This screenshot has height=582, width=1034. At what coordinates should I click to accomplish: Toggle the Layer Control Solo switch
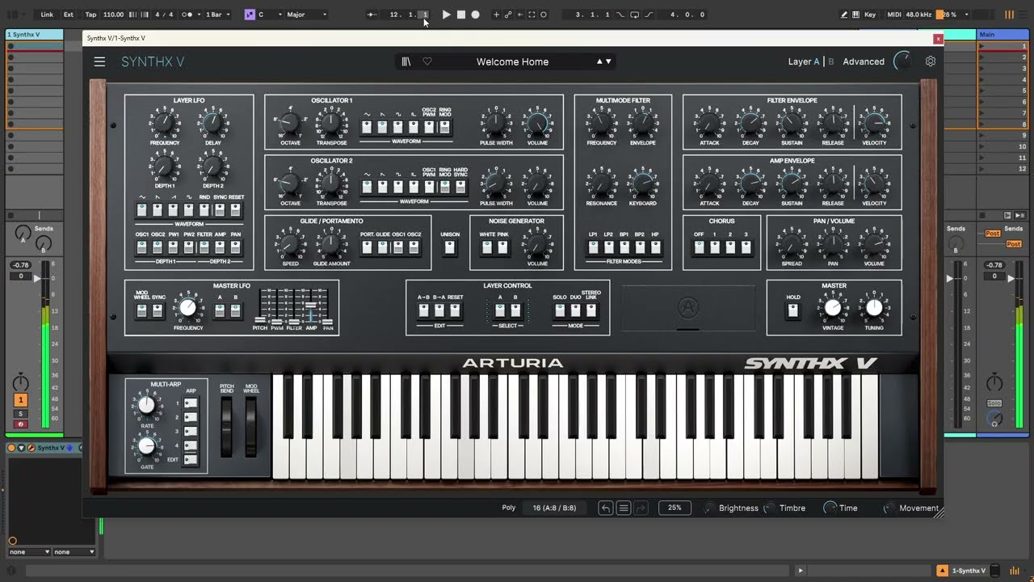(x=560, y=310)
